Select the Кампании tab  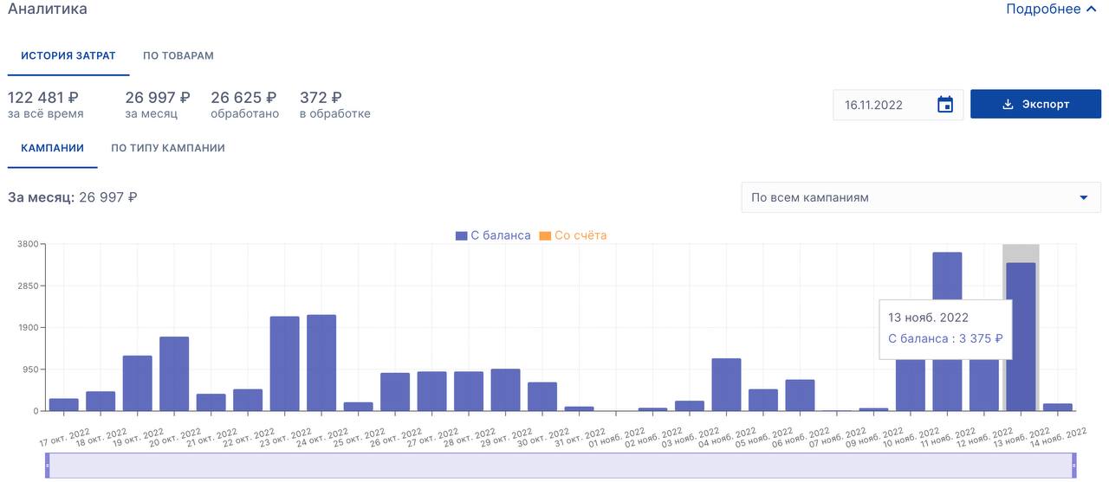(52, 148)
